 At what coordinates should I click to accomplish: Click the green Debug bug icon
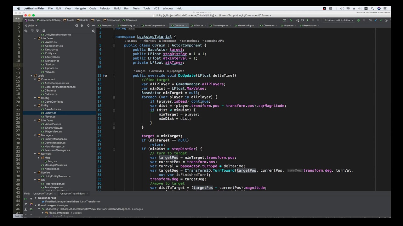coord(358,20)
